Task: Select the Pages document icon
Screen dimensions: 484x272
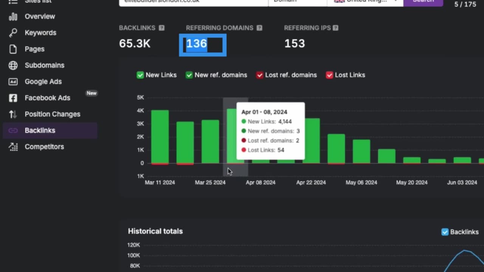Action: tap(13, 49)
